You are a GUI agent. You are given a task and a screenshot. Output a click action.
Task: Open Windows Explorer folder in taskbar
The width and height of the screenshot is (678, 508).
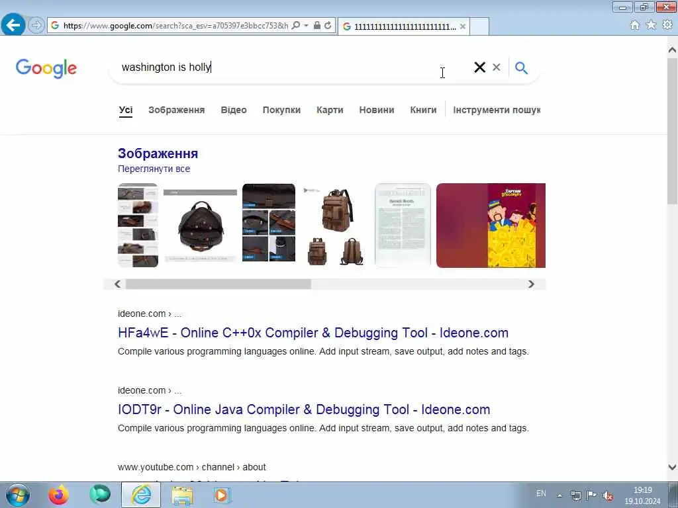coord(182,495)
